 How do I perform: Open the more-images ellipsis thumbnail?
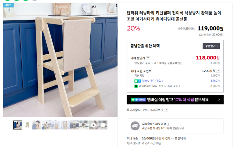click(x=103, y=125)
